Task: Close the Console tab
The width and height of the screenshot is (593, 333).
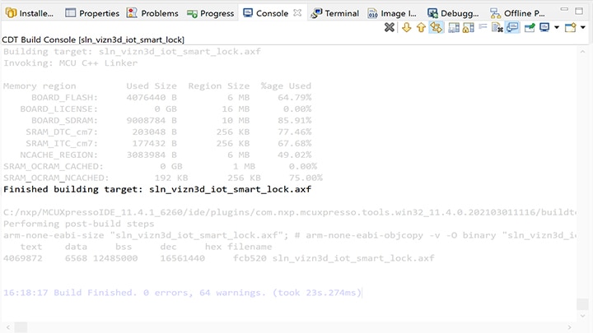Action: pyautogui.click(x=297, y=13)
